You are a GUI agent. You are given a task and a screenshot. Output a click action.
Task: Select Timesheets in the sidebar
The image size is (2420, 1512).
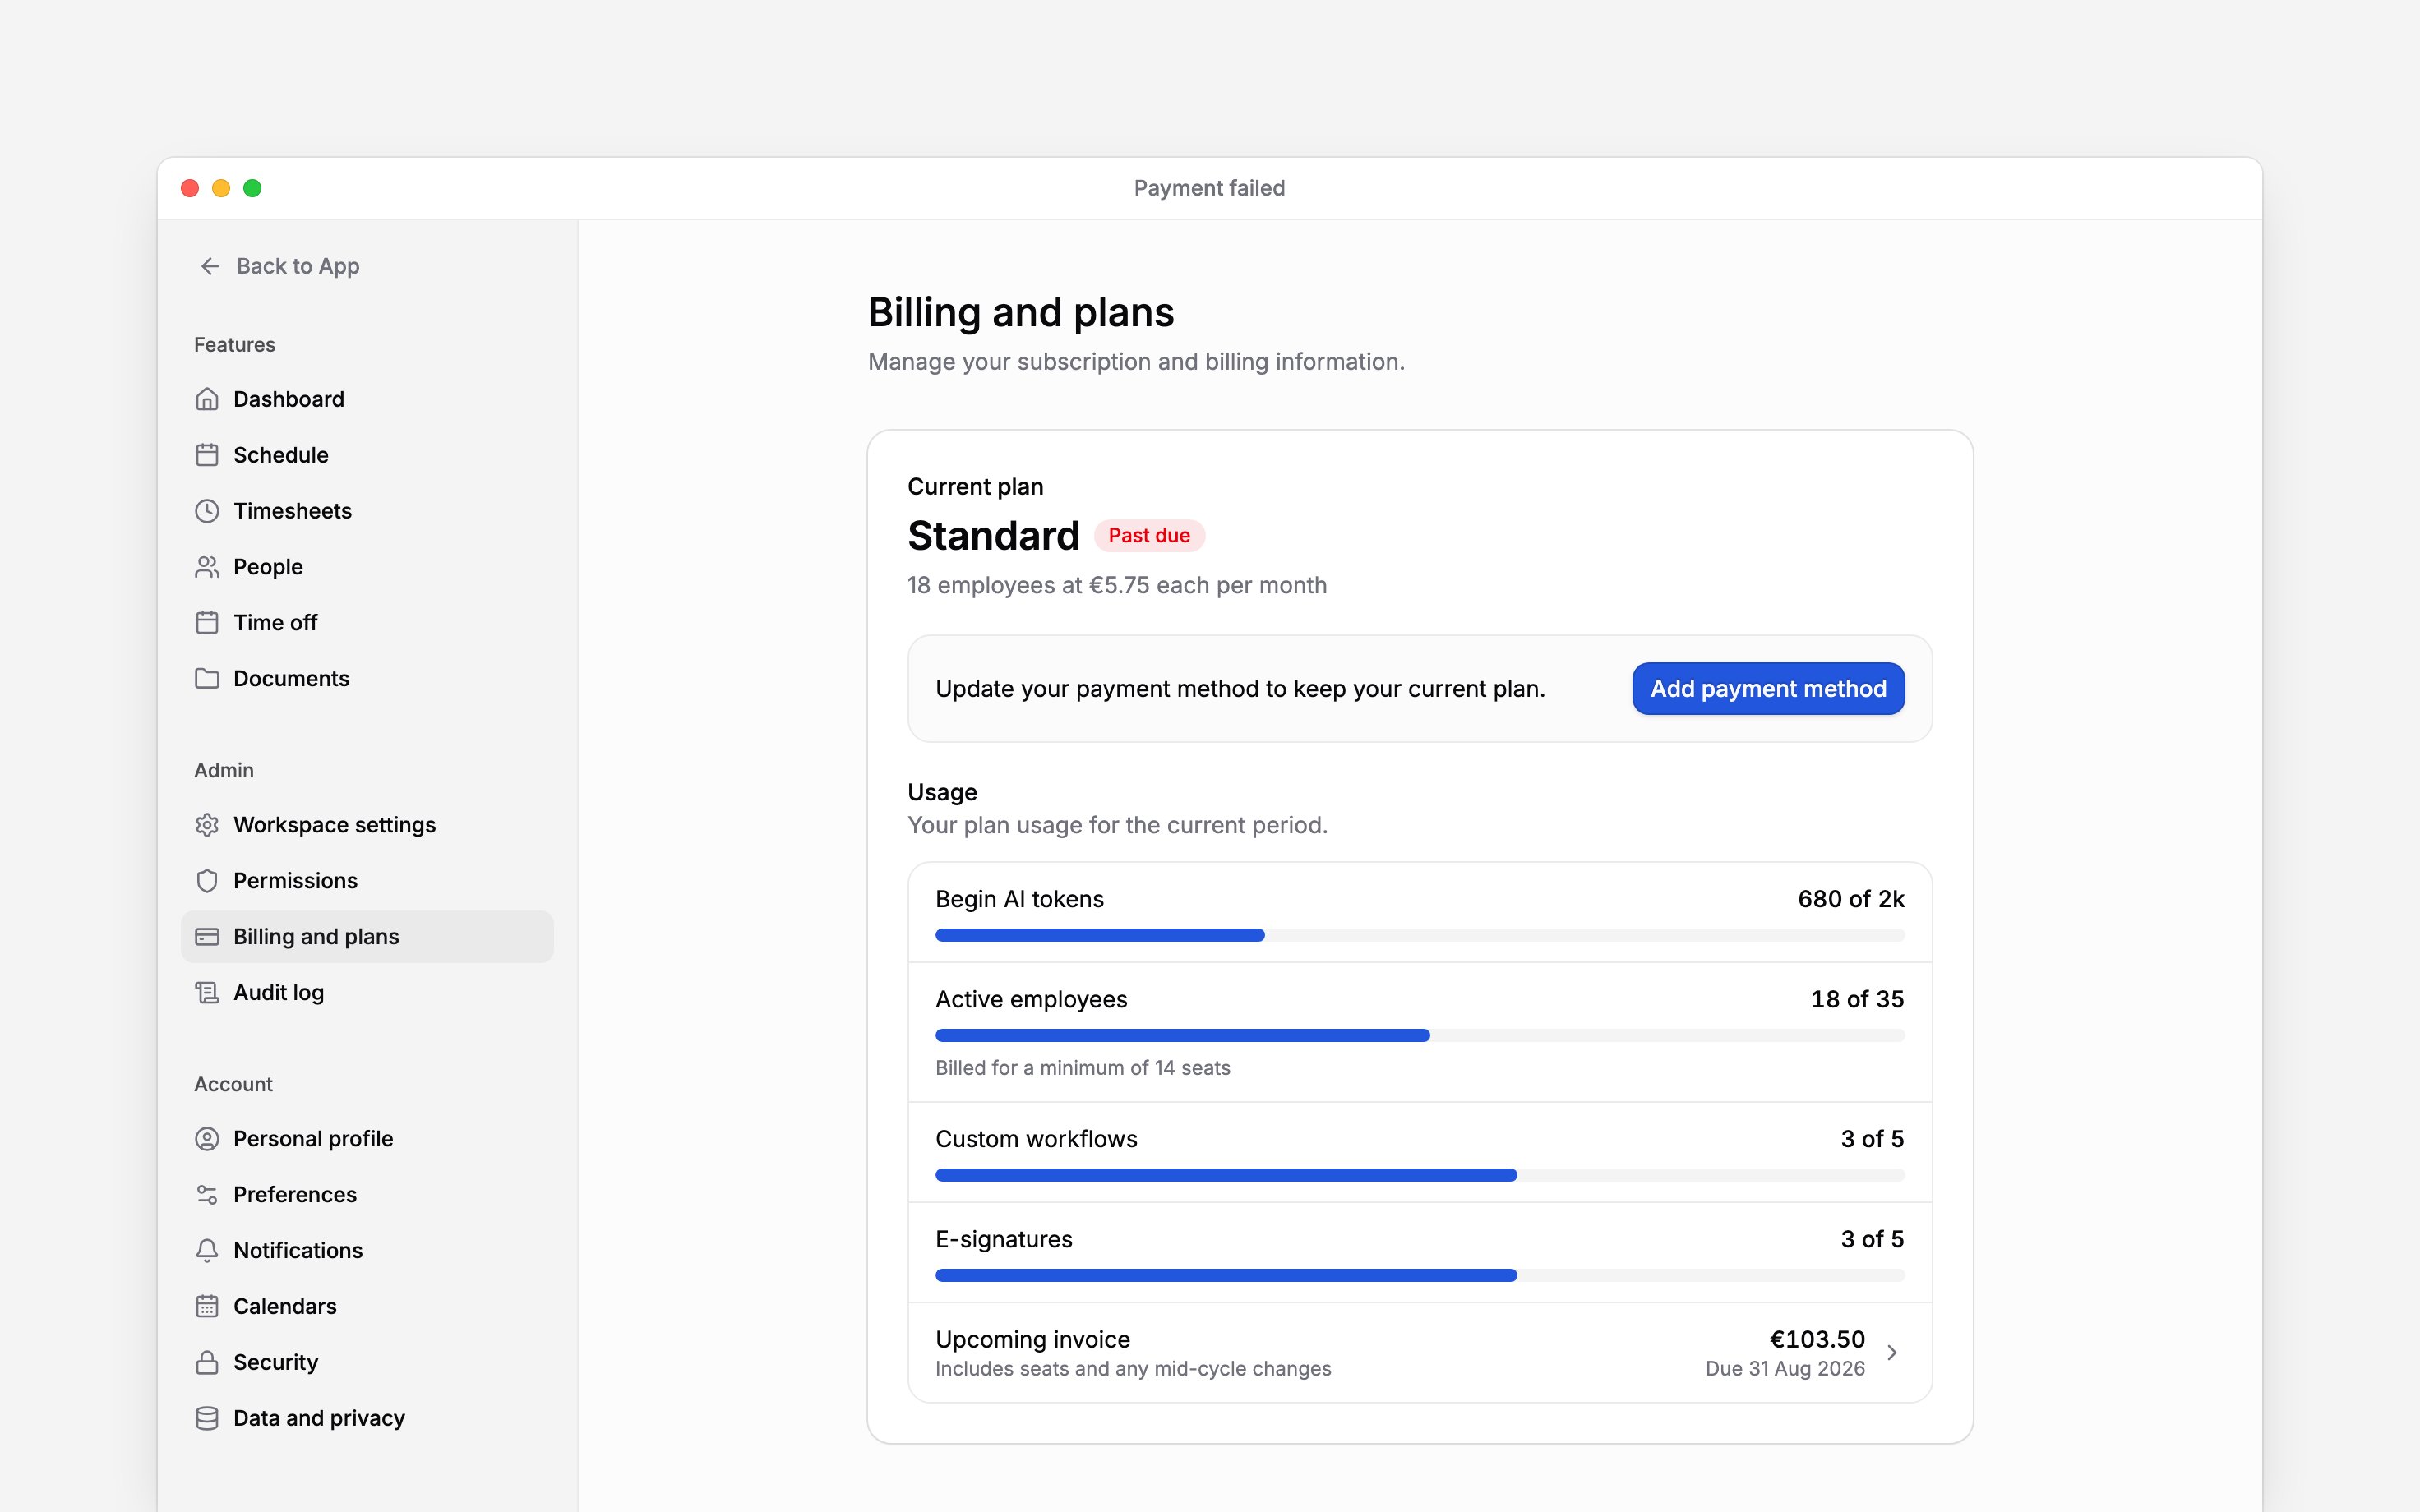click(367, 511)
